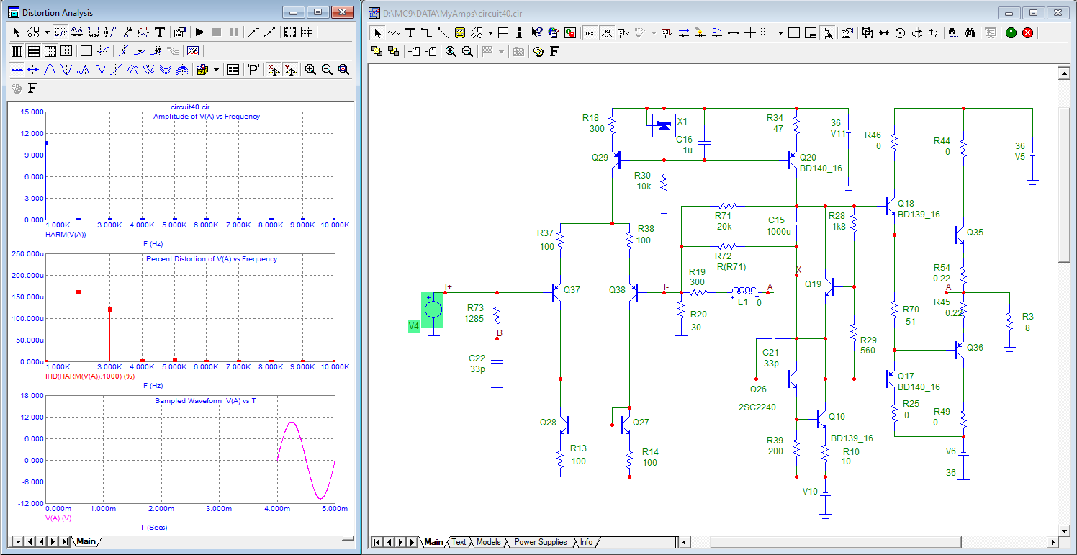This screenshot has width=1077, height=555.
Task: Toggle grid text display TEXT button
Action: pyautogui.click(x=590, y=32)
